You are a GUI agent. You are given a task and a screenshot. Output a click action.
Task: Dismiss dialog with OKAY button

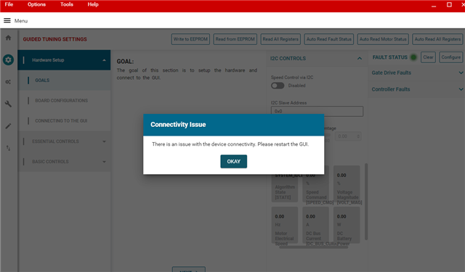click(x=234, y=161)
